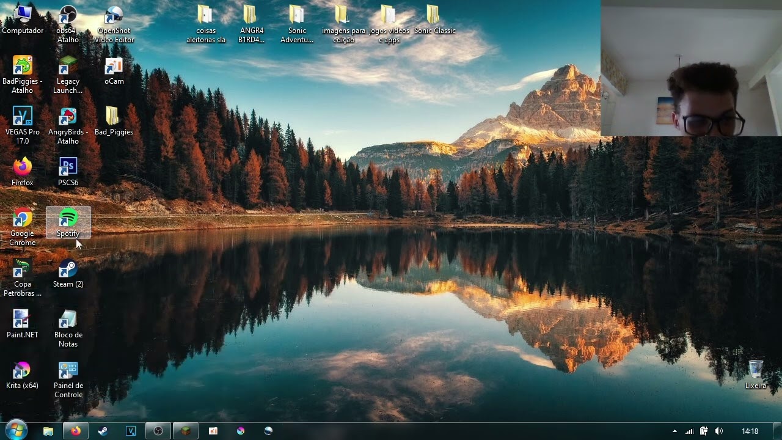Open the battery power tray icon
782x440 pixels.
click(704, 431)
